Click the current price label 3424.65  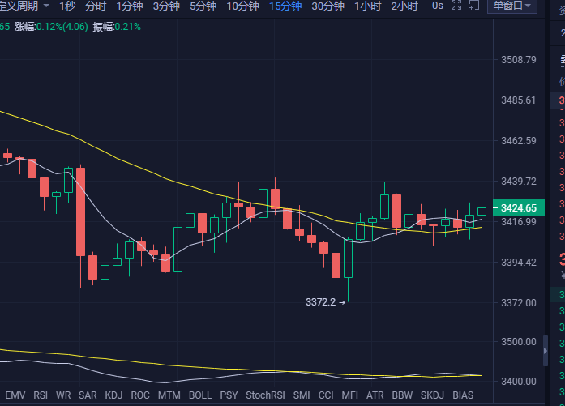(519, 208)
